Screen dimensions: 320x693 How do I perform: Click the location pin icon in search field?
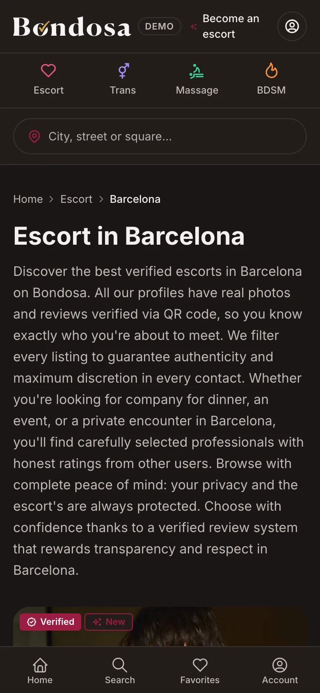[x=34, y=136]
